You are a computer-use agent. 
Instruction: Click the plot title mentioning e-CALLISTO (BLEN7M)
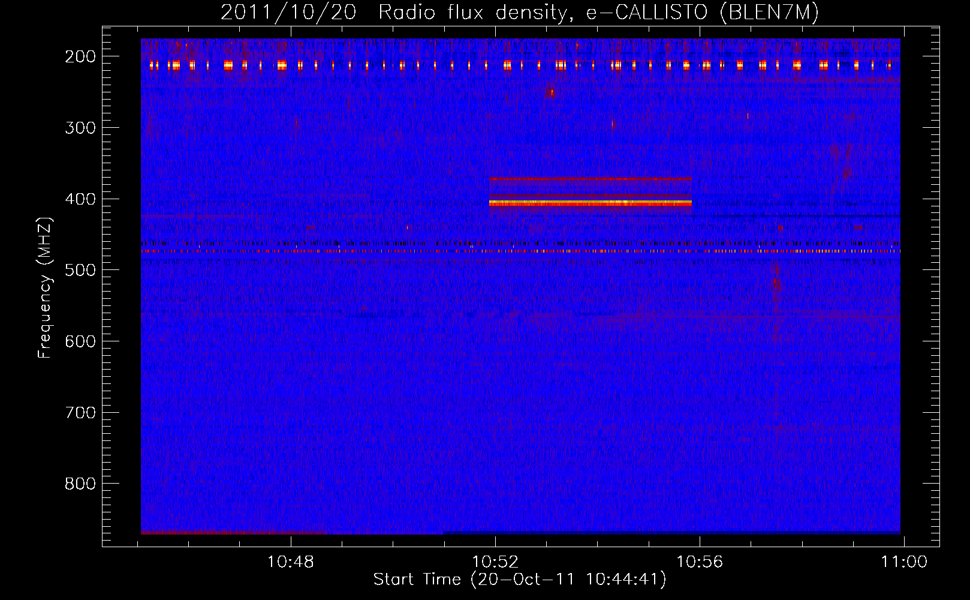point(519,12)
